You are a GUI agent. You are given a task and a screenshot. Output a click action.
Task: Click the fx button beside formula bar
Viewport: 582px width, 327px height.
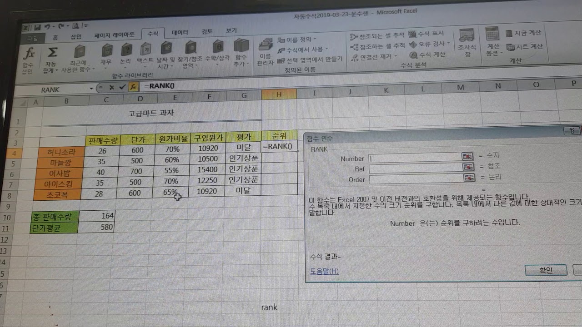pos(133,86)
